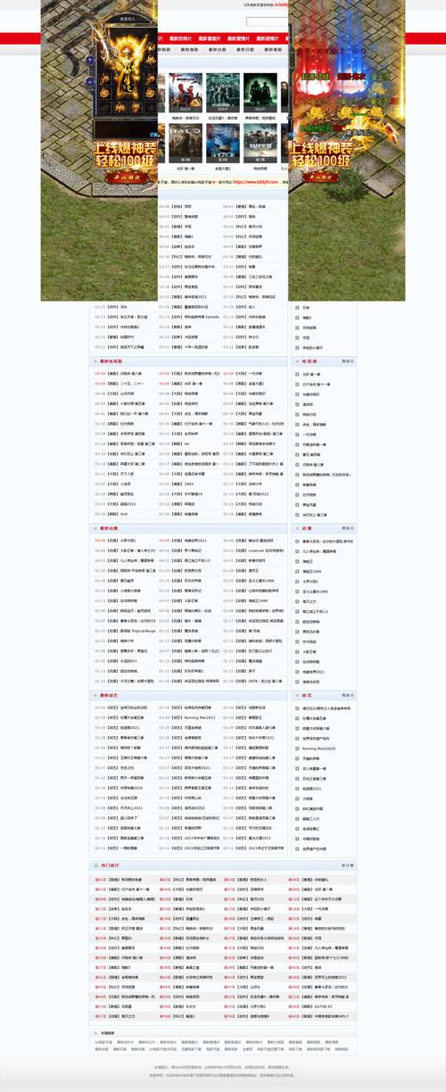Open the HALO series poster thumbnail

pyautogui.click(x=185, y=144)
